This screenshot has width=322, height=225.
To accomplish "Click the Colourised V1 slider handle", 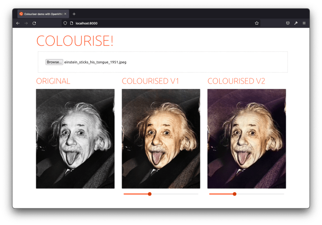I will click(149, 194).
